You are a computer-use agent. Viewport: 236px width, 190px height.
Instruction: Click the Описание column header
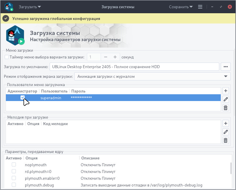90,158
